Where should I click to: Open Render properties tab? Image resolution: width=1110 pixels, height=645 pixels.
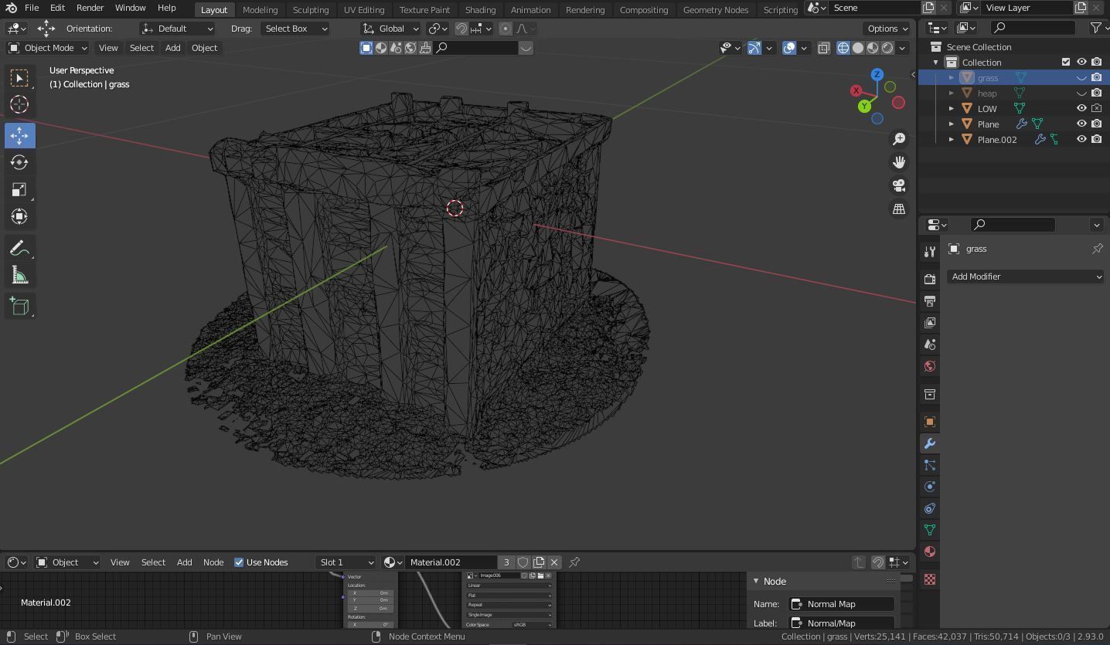point(929,279)
